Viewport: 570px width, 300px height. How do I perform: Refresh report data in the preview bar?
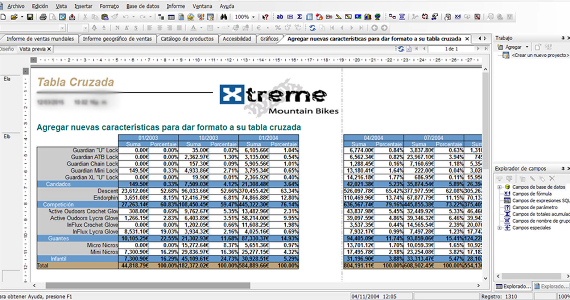(401, 49)
